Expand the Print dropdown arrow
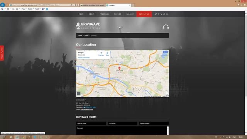 pos(20,9)
